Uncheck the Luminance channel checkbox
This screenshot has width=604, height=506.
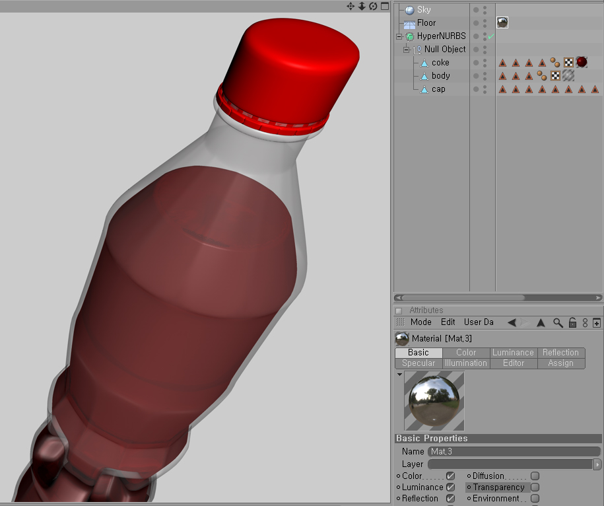[450, 487]
